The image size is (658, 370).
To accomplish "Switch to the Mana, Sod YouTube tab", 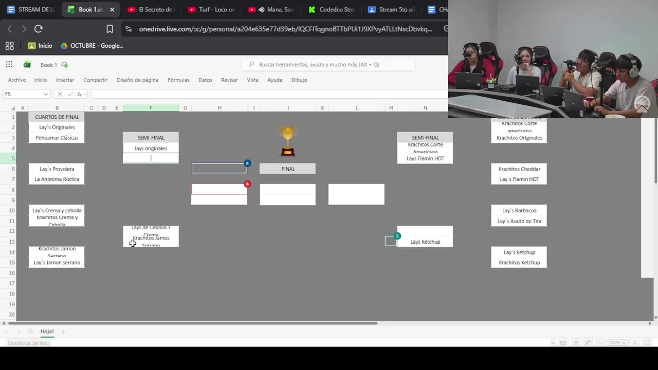I will [x=271, y=9].
